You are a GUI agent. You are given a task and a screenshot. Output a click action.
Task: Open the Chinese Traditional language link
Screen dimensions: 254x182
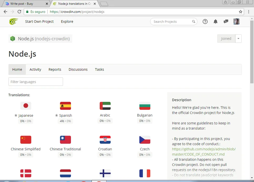point(65,149)
